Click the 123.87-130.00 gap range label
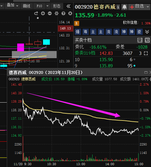The image size is (151, 167). 28,61
